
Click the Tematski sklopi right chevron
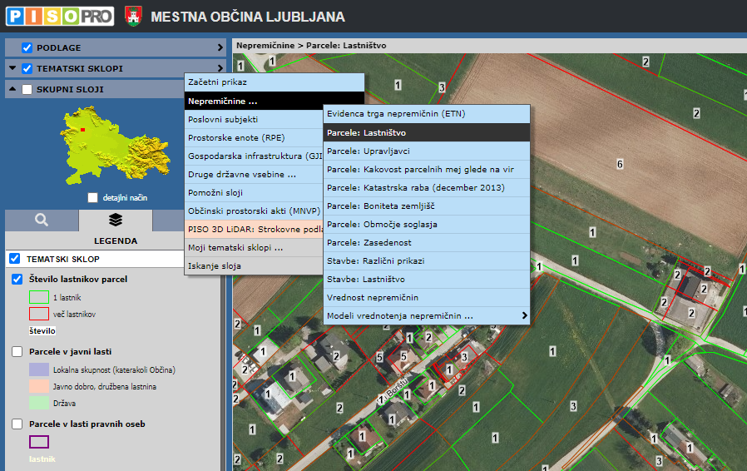tap(220, 69)
